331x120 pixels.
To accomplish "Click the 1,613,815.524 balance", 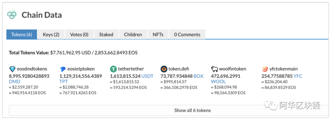I will pyautogui.click(x=125, y=76).
